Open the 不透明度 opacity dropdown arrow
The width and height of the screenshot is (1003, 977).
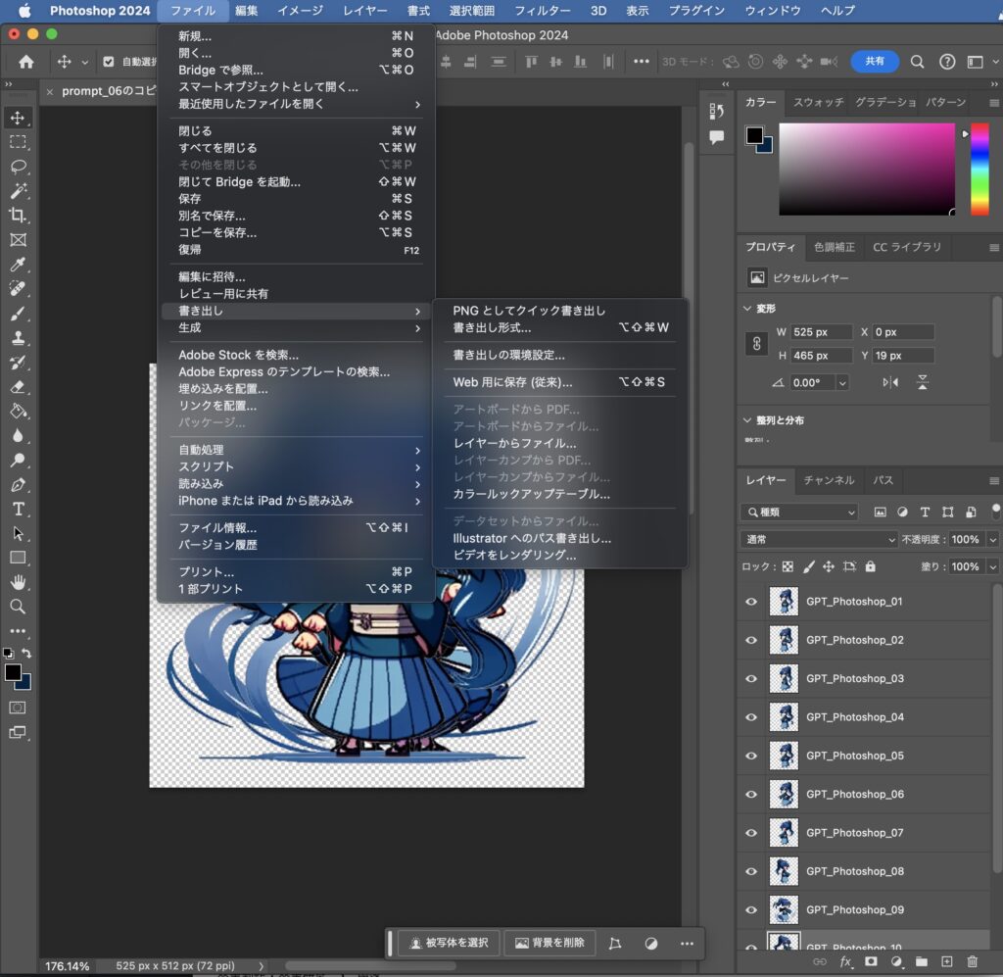[993, 539]
